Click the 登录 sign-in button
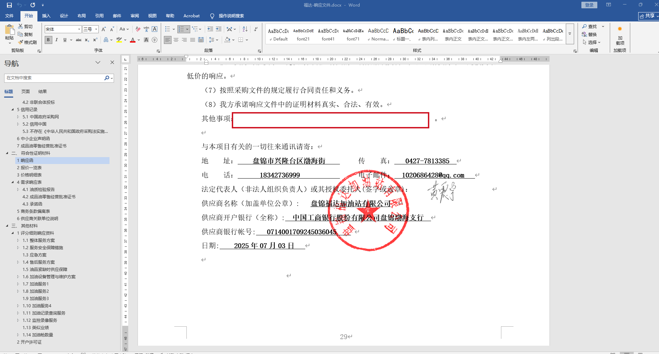659x354 pixels. [x=589, y=5]
